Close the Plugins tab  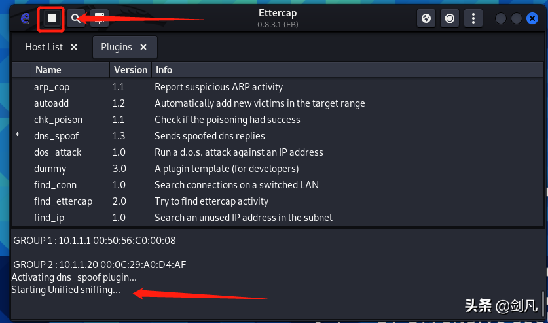coord(143,47)
